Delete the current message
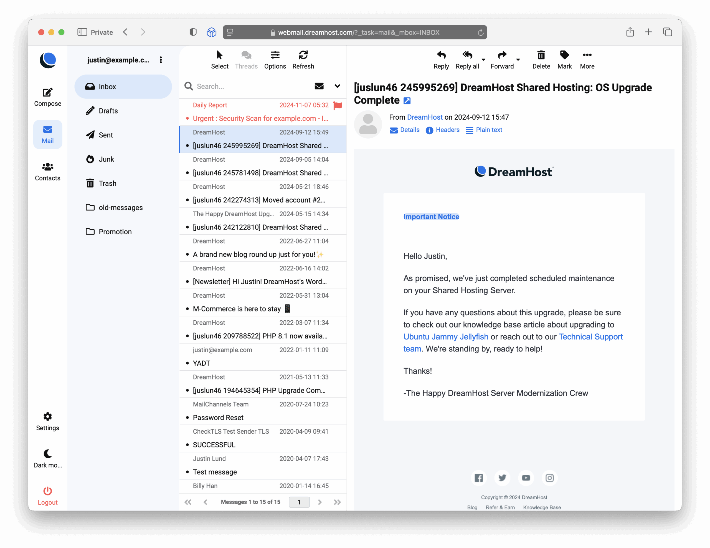This screenshot has width=710, height=548. (541, 60)
